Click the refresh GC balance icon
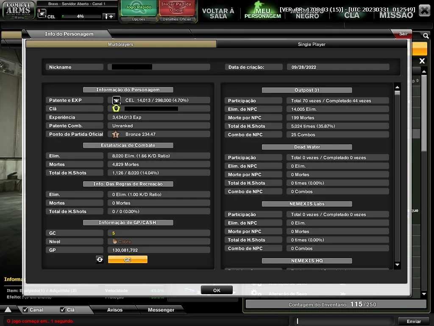Image resolution: width=434 pixels, height=326 pixels. coord(100,259)
